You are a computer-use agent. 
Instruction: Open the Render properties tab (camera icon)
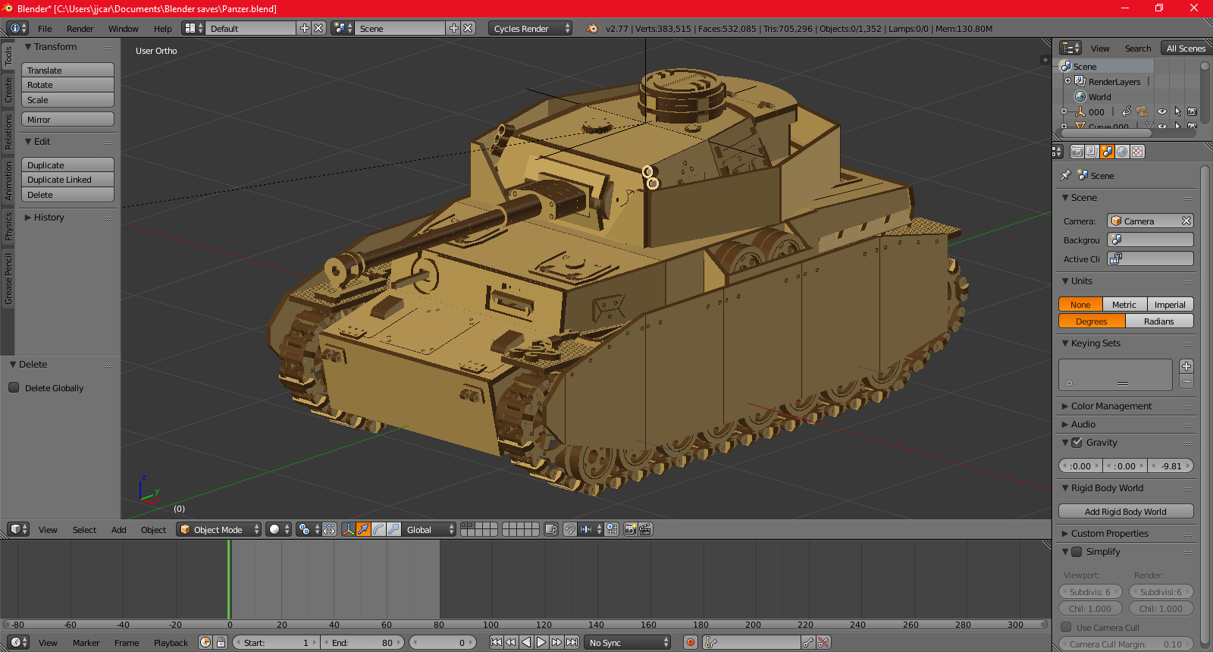tap(1077, 152)
